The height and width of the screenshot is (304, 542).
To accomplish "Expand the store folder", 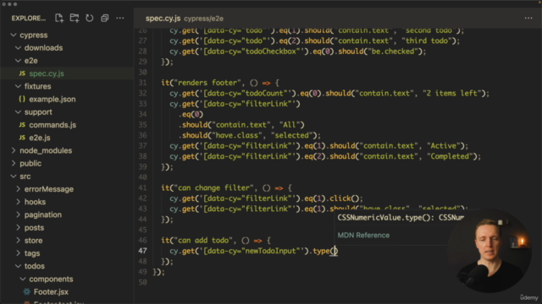I will 18,240.
